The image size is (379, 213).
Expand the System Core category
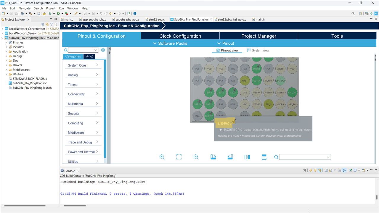coord(83,65)
